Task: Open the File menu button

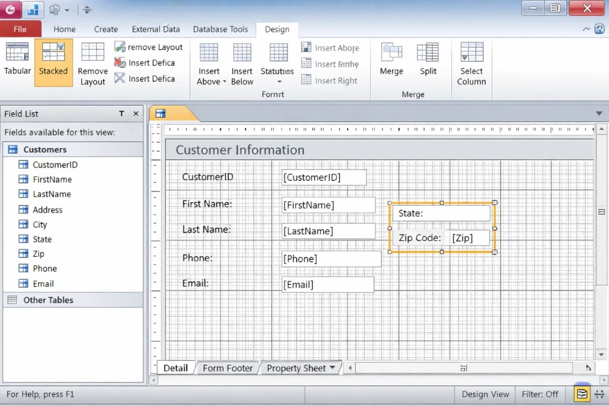Action: (20, 29)
